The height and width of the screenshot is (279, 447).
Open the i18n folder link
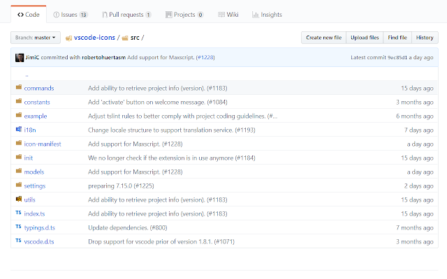[x=30, y=130]
